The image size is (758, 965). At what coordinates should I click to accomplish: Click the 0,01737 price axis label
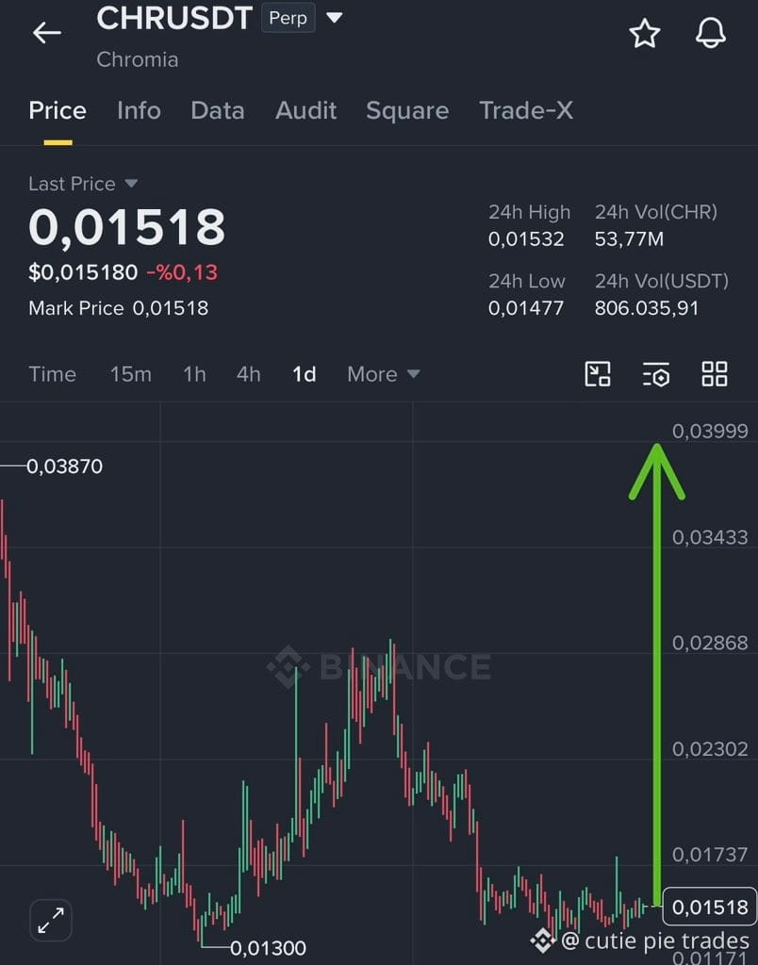coord(710,854)
